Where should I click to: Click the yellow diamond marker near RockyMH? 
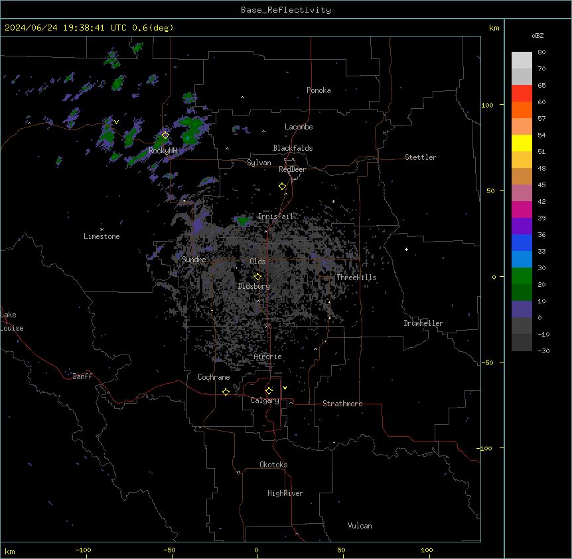coord(165,135)
